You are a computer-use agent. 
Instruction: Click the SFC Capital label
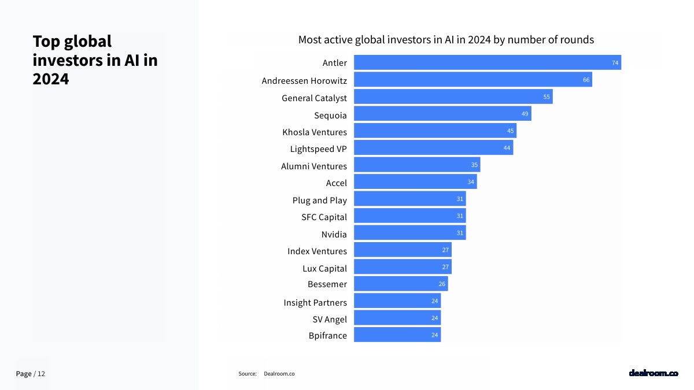[x=324, y=217]
